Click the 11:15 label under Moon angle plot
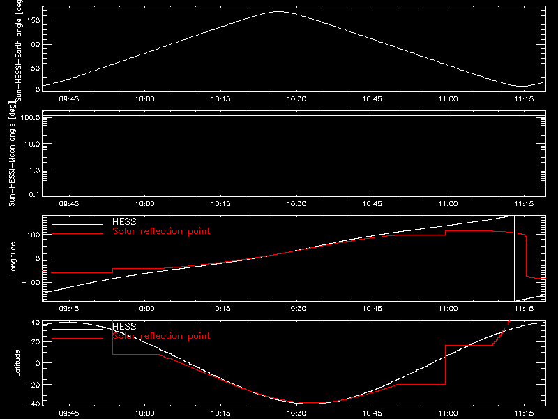The image size is (558, 419). click(x=524, y=204)
